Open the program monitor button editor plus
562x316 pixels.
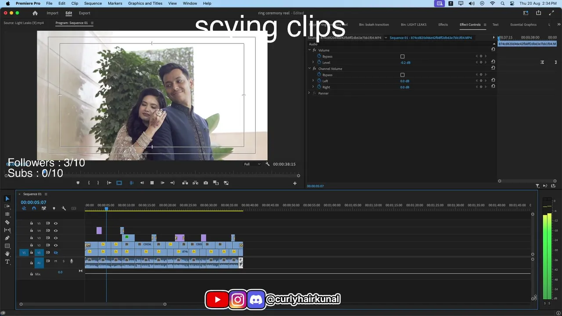point(295,183)
